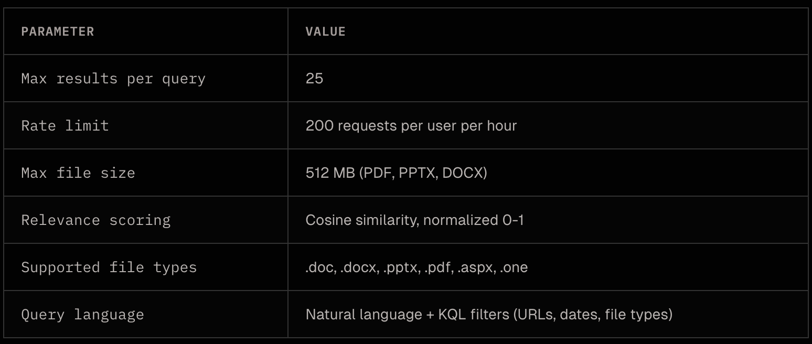Viewport: 812px width, 344px height.
Task: Click the VALUE column header
Action: point(325,31)
